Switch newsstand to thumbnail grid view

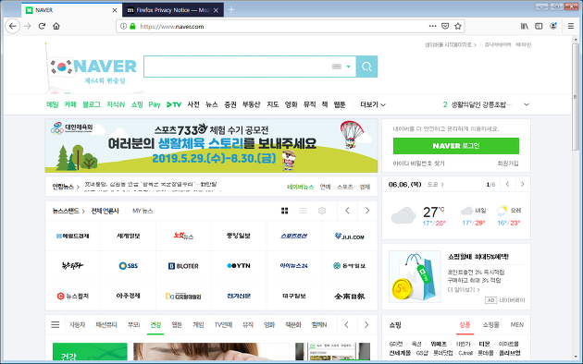point(285,211)
